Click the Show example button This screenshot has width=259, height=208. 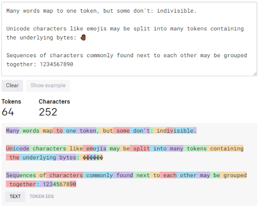click(x=48, y=86)
